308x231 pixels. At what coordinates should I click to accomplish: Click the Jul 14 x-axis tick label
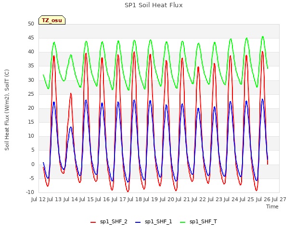coord(71,199)
